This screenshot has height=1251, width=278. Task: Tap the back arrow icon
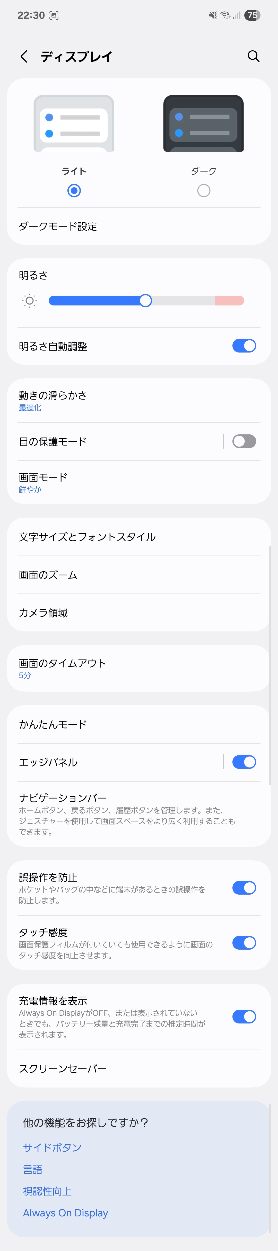(24, 56)
